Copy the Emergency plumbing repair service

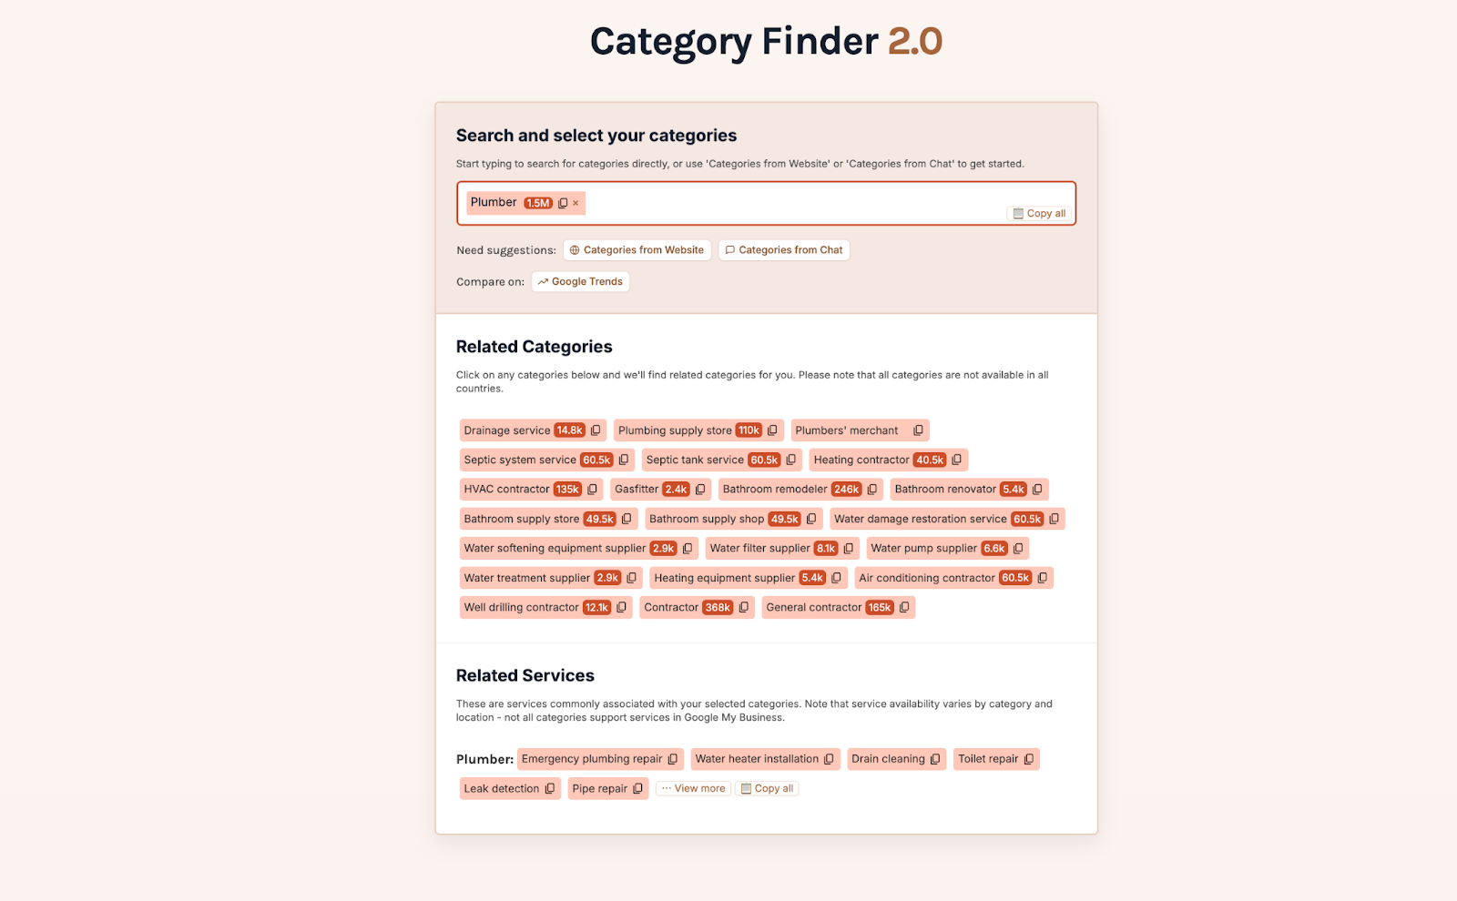(x=673, y=758)
